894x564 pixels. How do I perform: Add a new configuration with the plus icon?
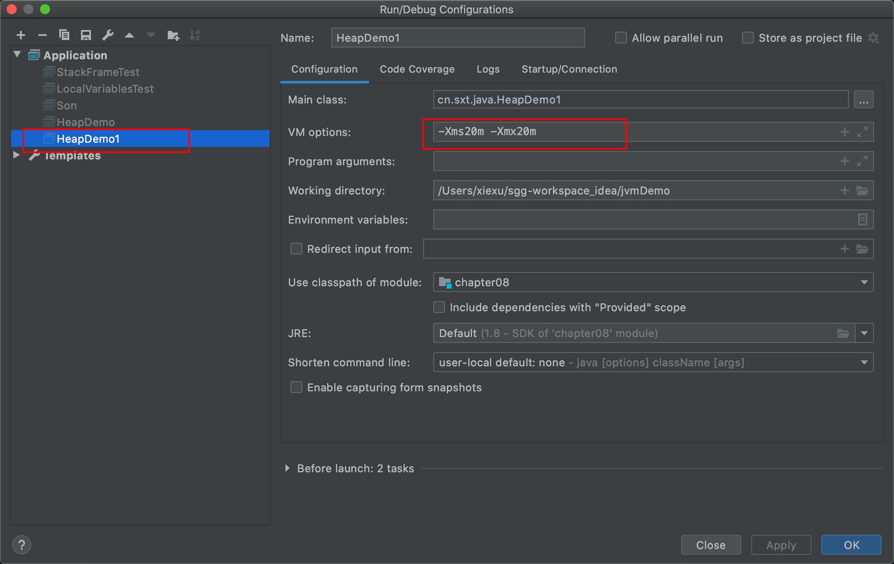click(x=21, y=35)
